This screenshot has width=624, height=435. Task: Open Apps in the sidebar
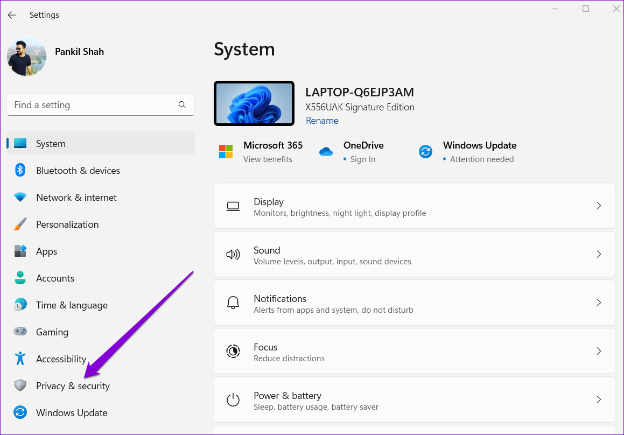point(47,251)
